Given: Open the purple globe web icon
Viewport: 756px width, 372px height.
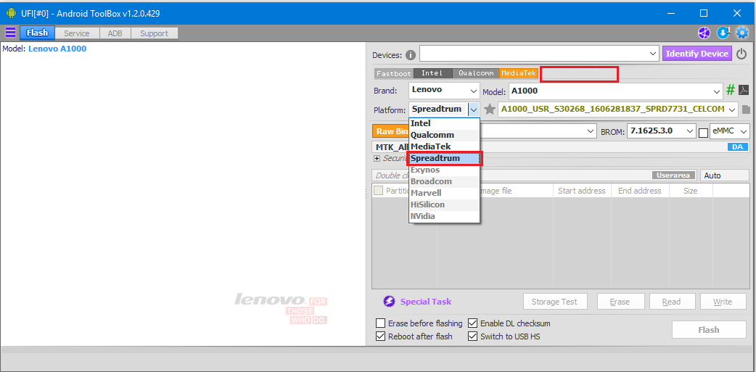Looking at the screenshot, I should pyautogui.click(x=704, y=33).
